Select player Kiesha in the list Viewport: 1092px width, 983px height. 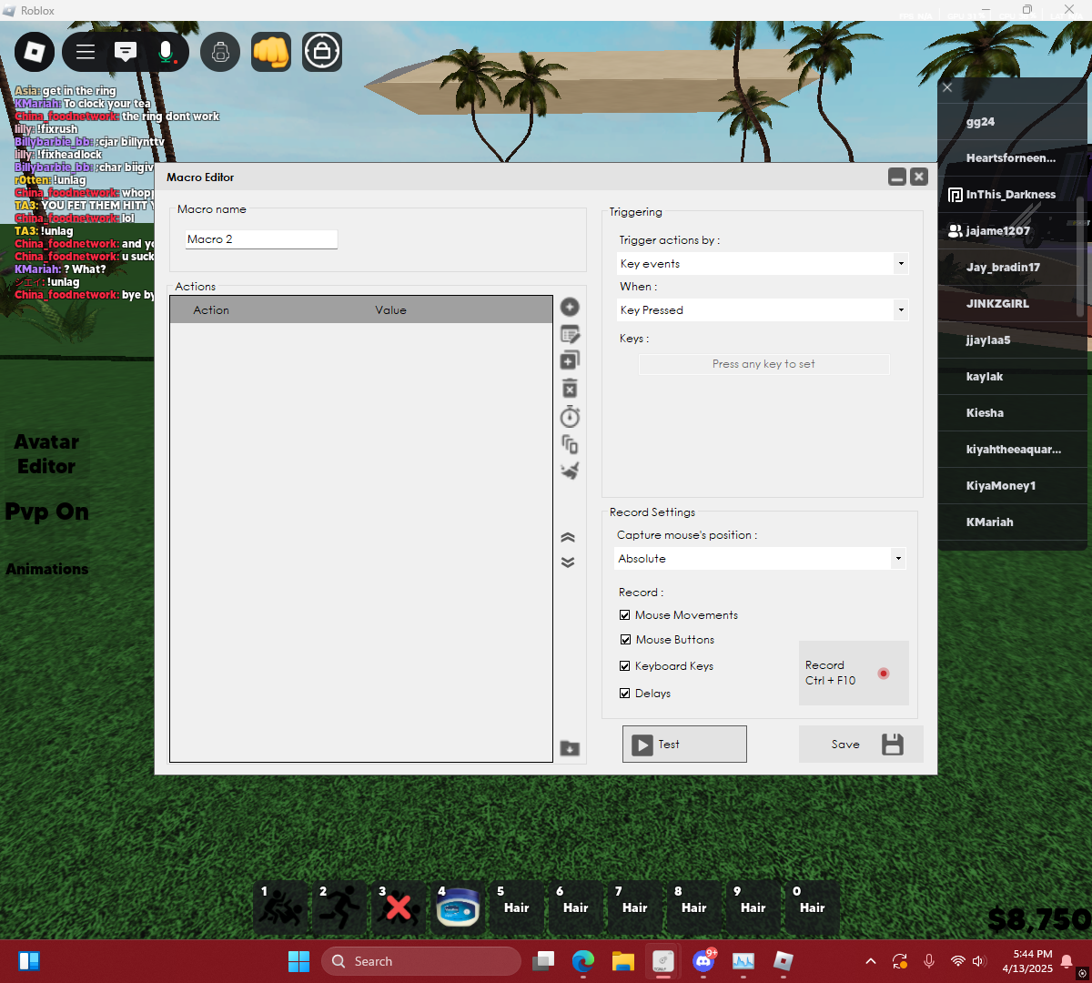pyautogui.click(x=1013, y=413)
